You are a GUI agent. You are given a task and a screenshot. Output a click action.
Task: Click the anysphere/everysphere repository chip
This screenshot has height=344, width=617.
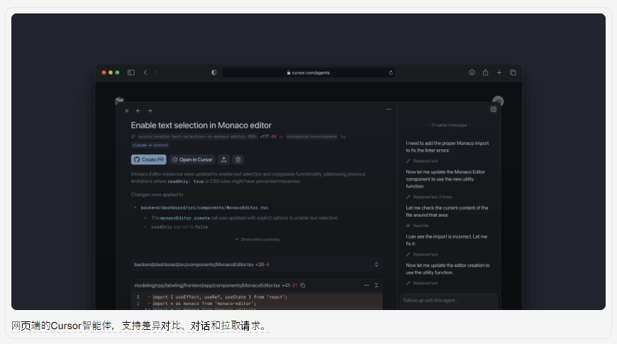[311, 137]
